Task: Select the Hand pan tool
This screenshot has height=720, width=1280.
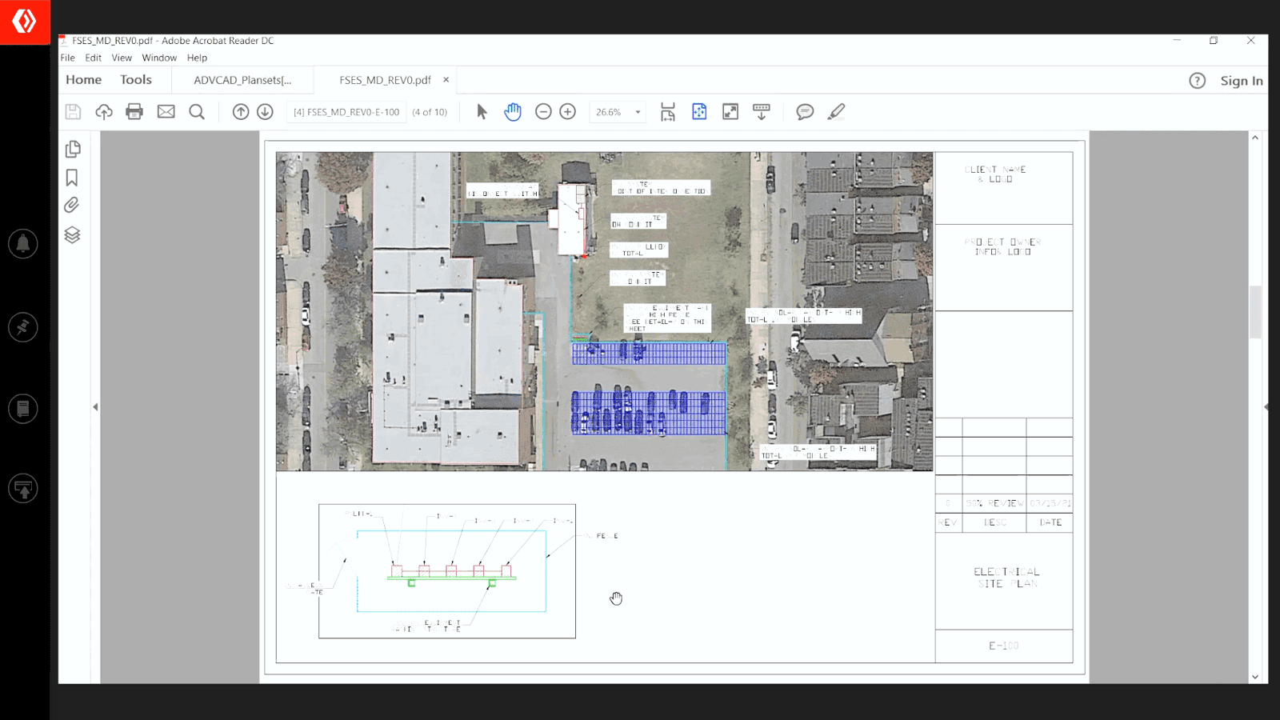Action: point(513,112)
